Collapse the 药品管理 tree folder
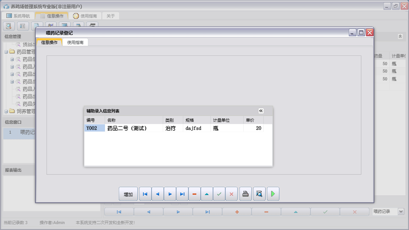 6,52
